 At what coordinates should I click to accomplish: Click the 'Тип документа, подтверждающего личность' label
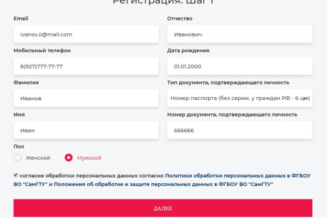click(228, 83)
